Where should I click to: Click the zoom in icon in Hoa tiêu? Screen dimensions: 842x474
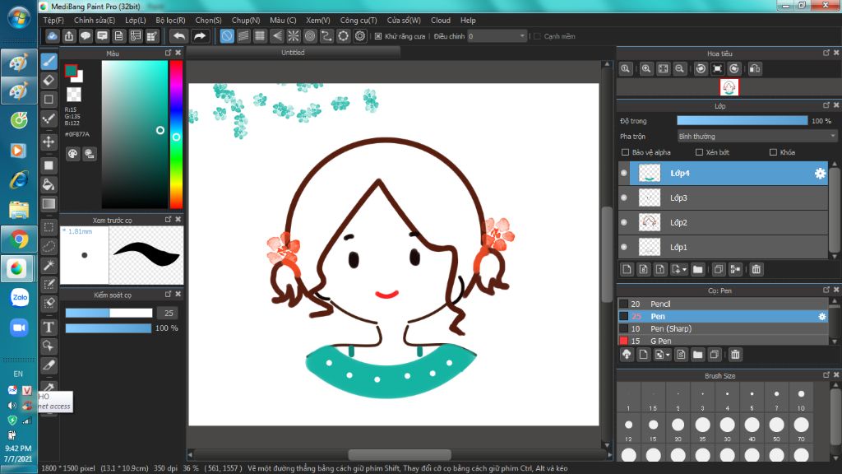[x=646, y=69]
